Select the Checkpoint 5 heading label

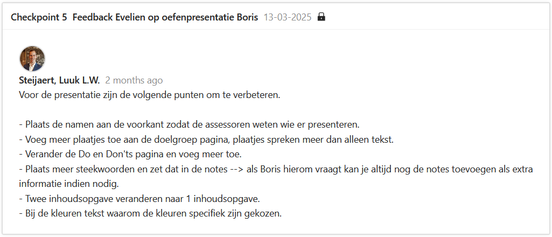pyautogui.click(x=39, y=17)
